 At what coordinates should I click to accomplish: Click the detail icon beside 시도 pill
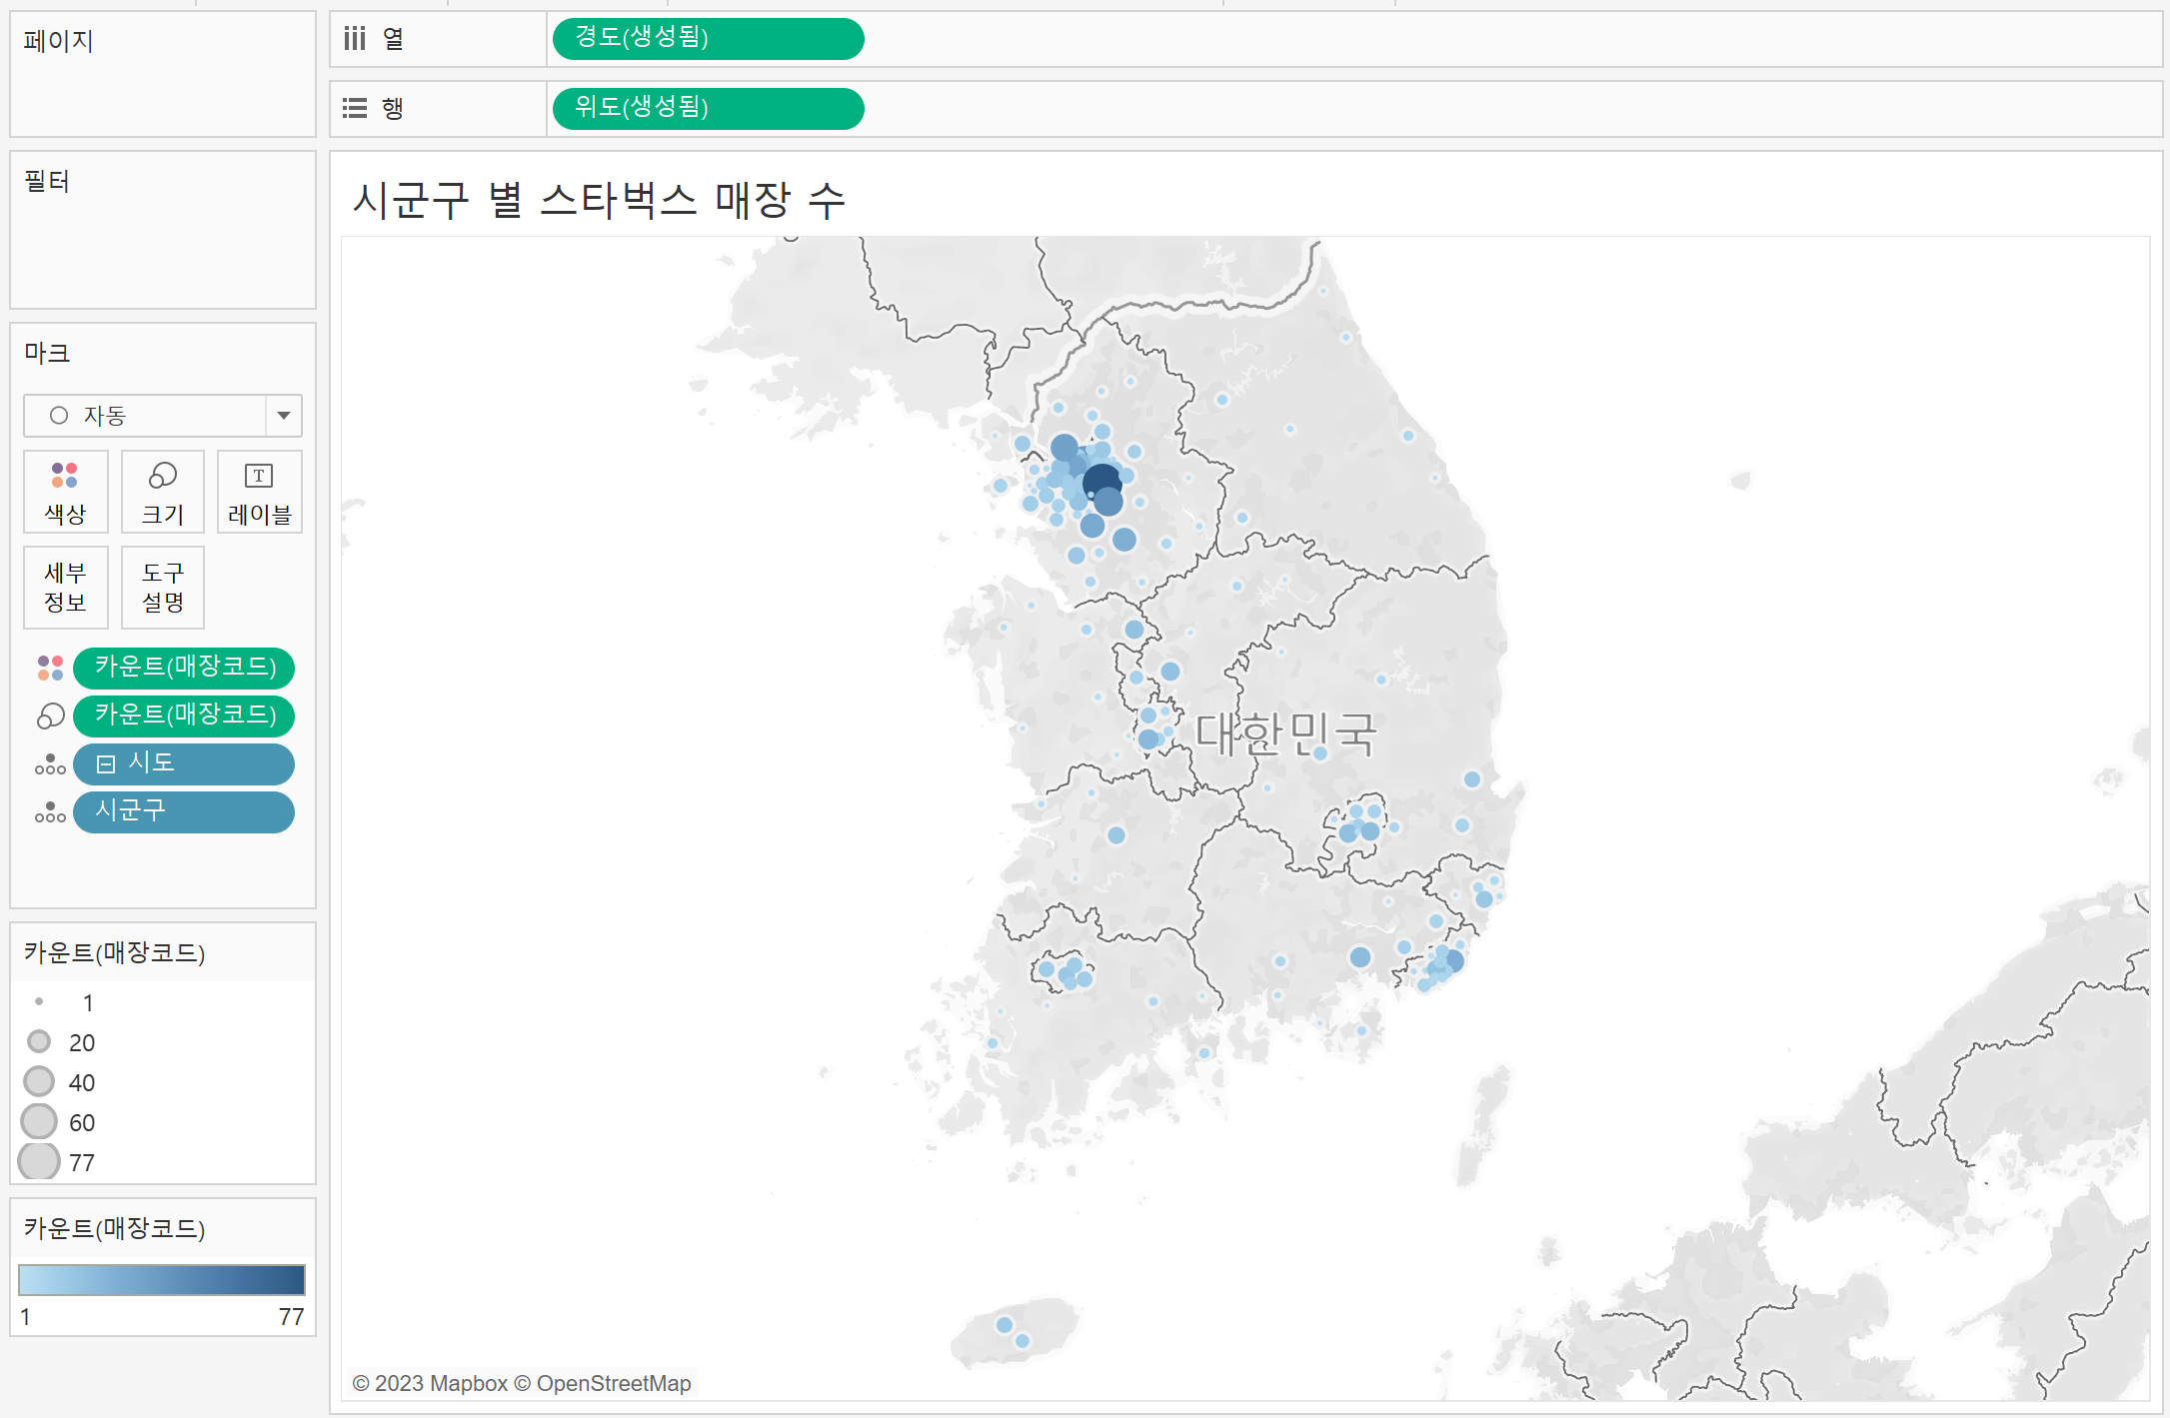(x=50, y=764)
